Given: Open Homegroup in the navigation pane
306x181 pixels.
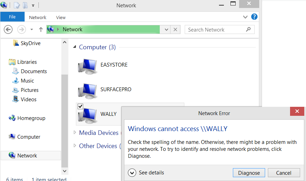Looking at the screenshot, I should click(31, 118).
